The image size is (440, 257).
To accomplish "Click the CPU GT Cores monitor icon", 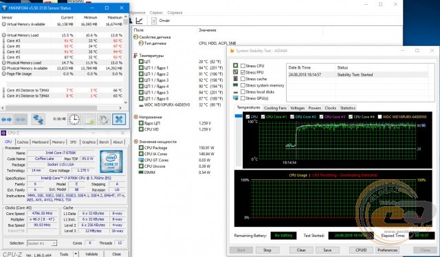I will (x=141, y=160).
